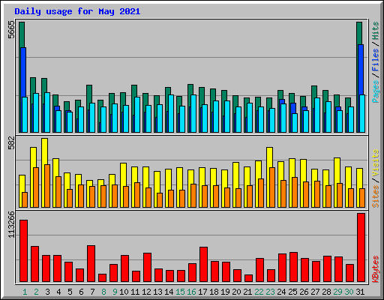
Task: Click day 26 on the x-axis
Action: (304, 292)
